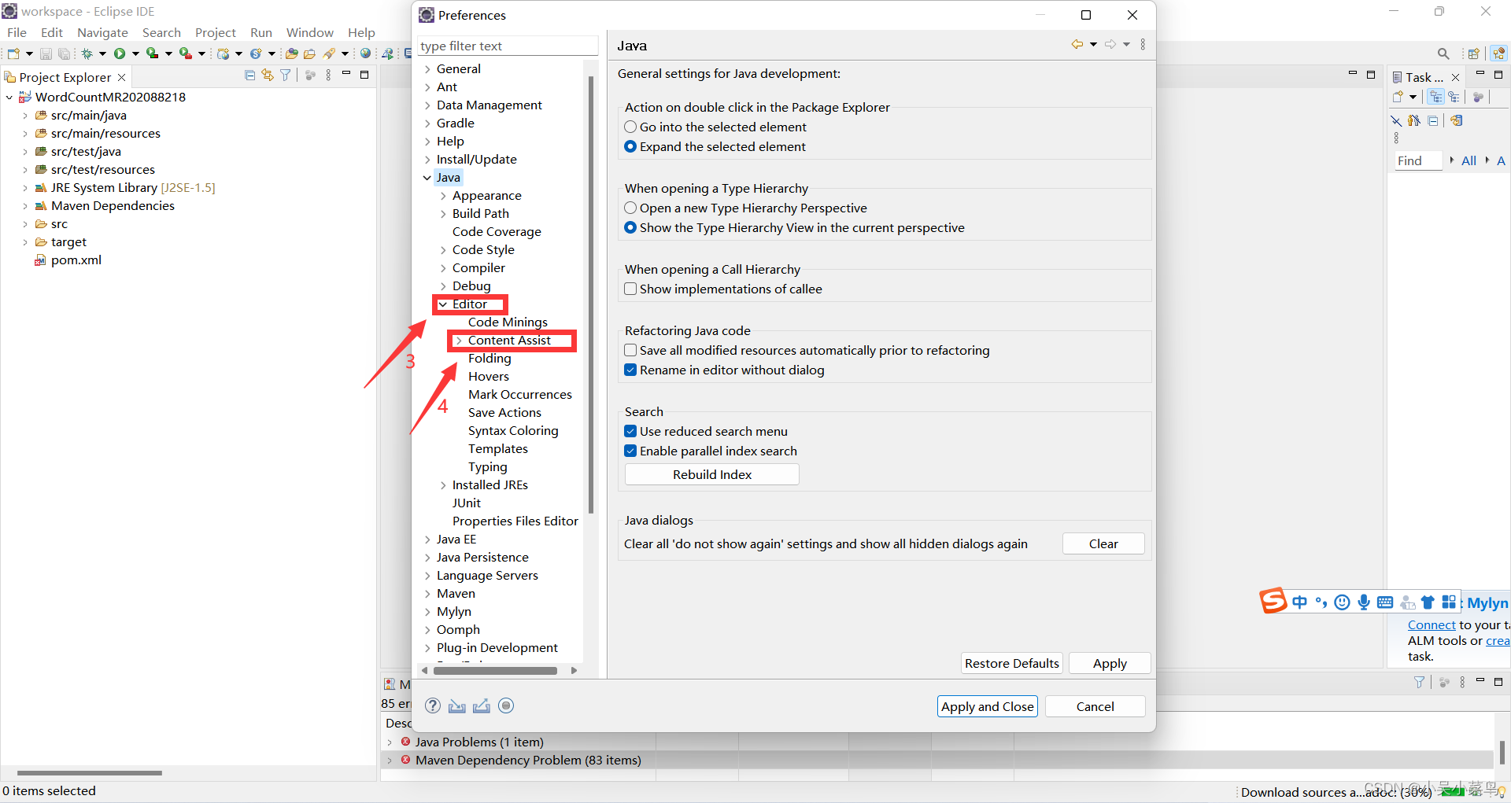Select Go into the selected element
The image size is (1511, 803).
point(630,127)
